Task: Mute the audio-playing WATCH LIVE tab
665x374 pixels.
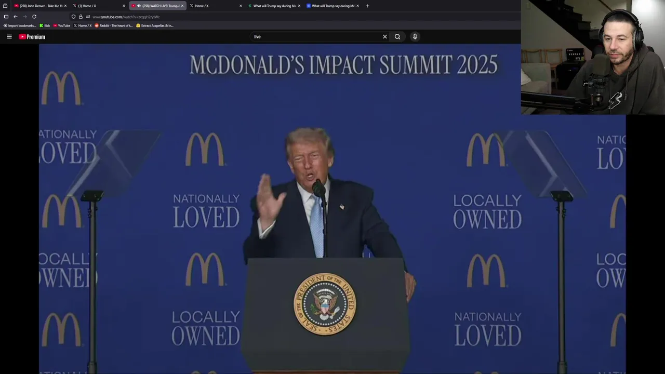Action: [139, 6]
